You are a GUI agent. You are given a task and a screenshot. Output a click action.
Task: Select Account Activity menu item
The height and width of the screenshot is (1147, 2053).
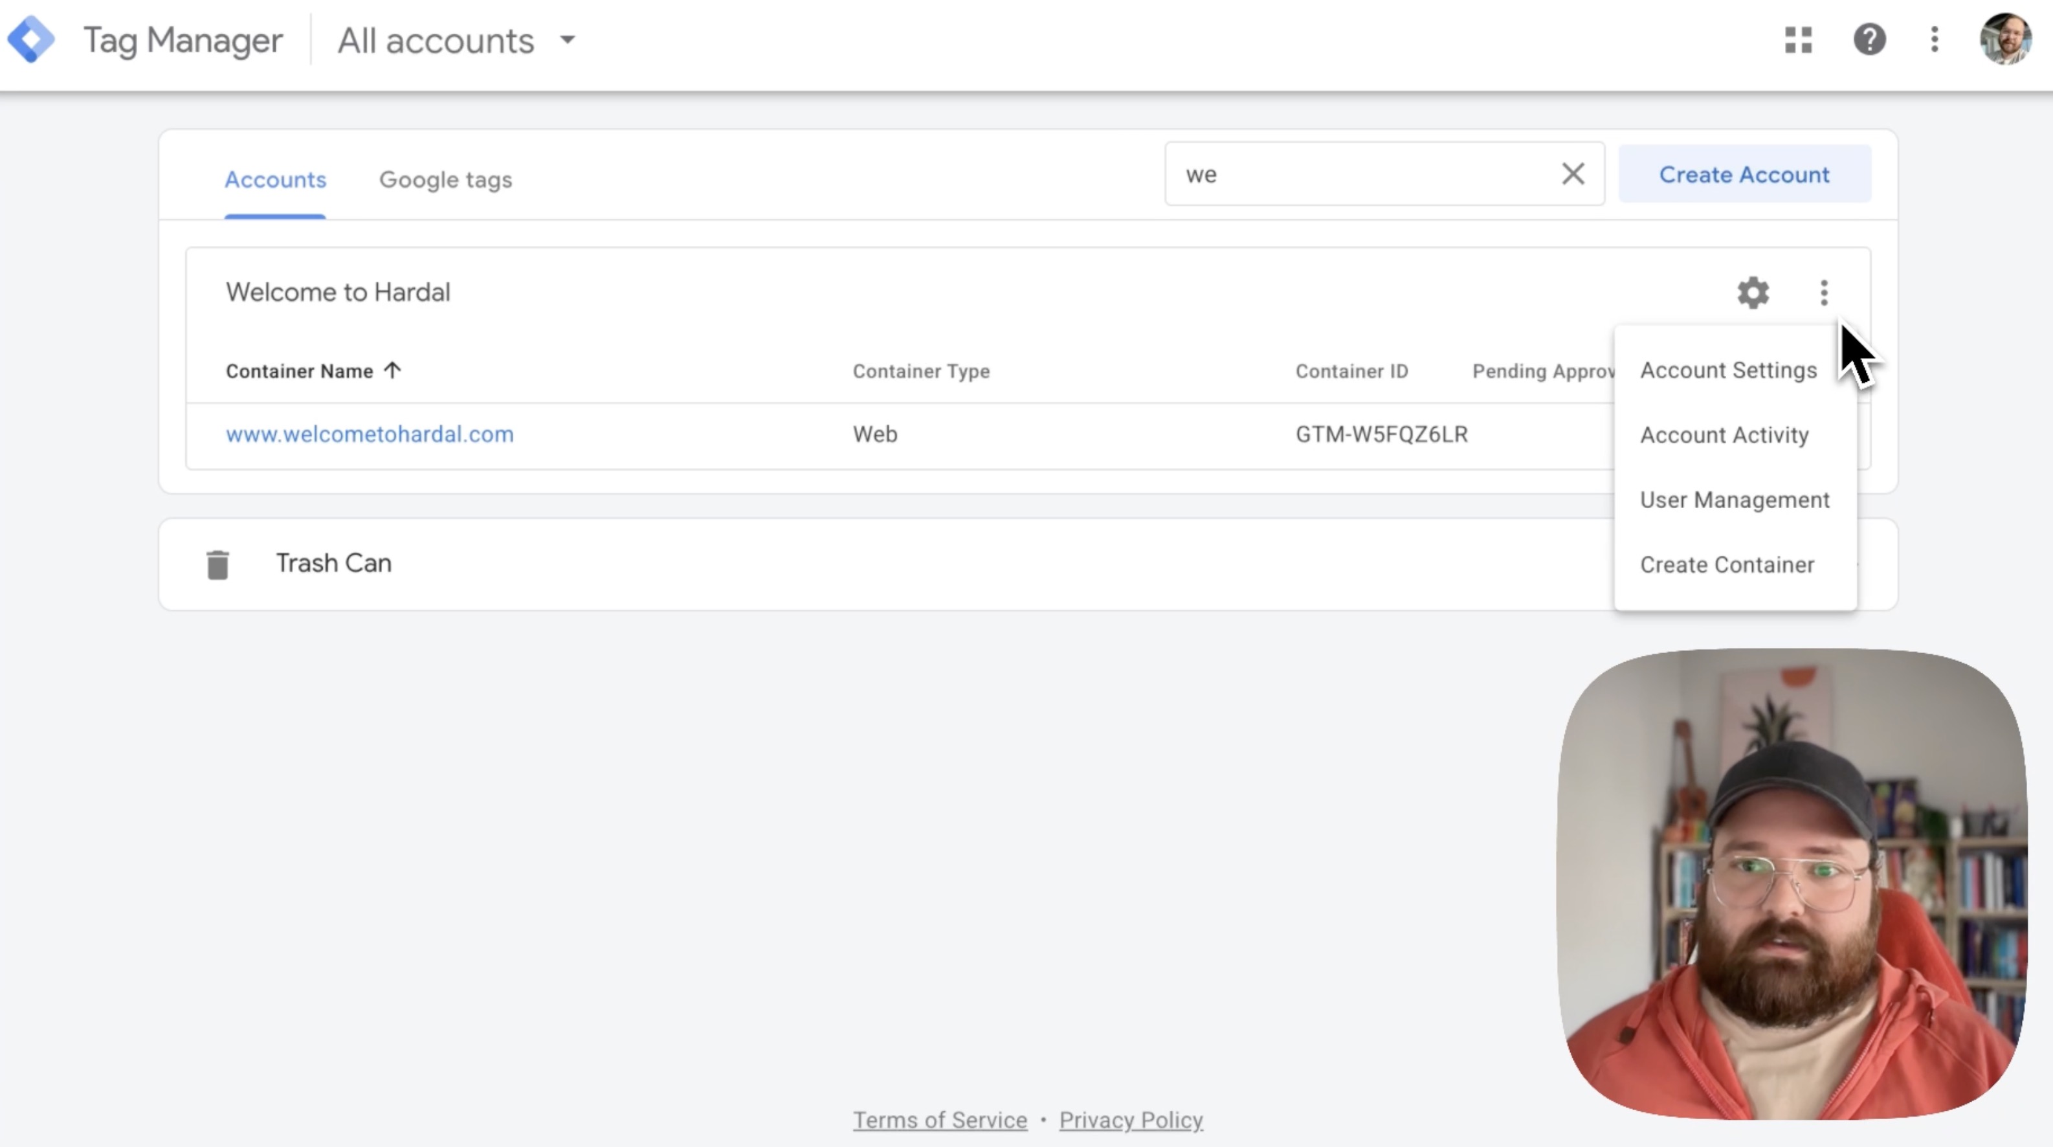tap(1724, 435)
